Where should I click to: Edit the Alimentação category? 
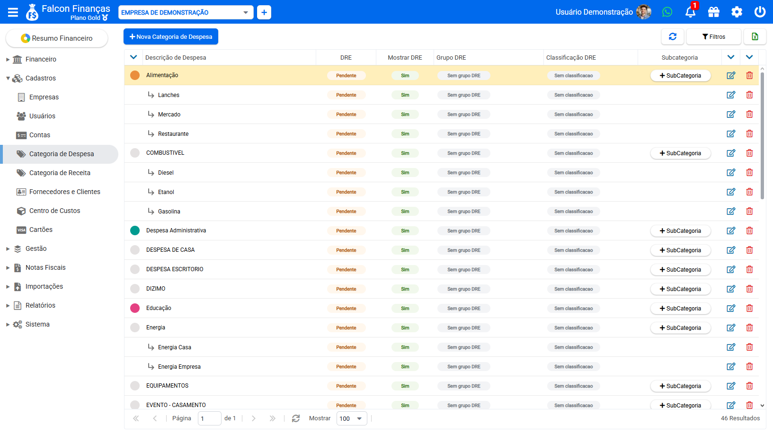point(731,76)
